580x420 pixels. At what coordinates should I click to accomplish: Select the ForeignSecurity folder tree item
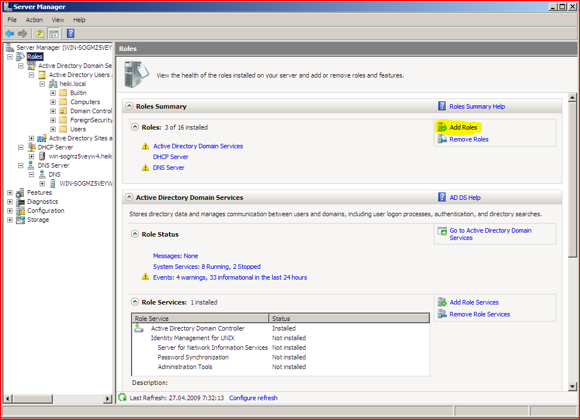pos(91,120)
